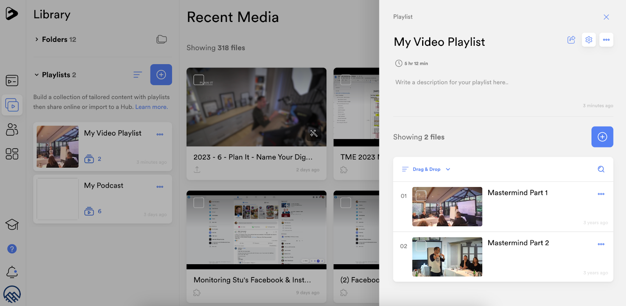Open the help question mark icon
The height and width of the screenshot is (306, 626).
point(12,249)
